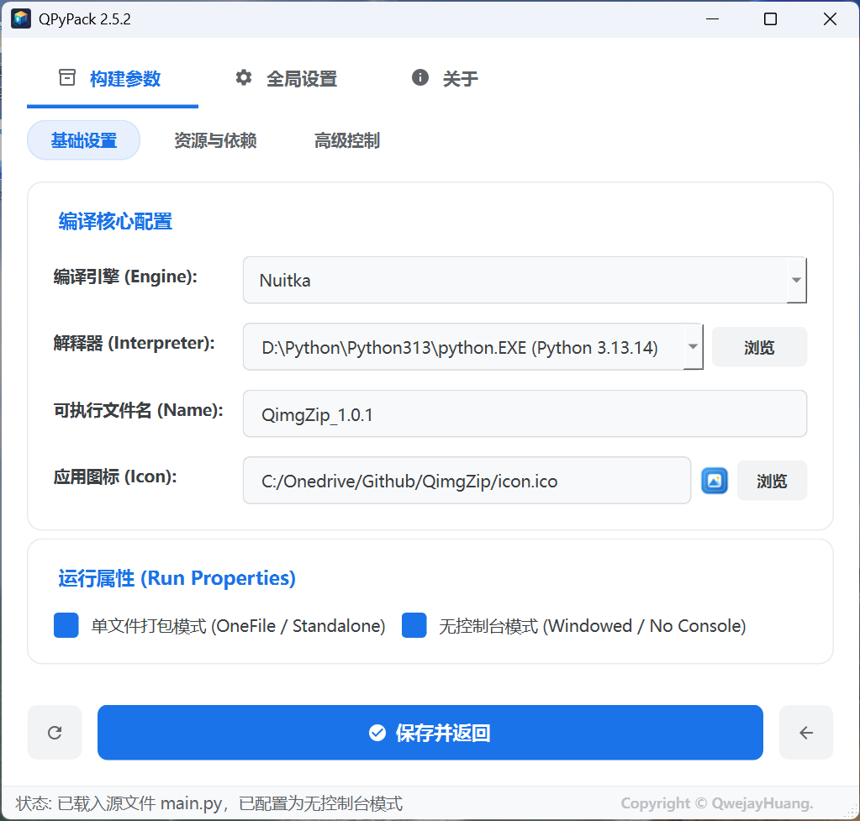860x821 pixels.
Task: Switch to 资源与依赖 sub-tab
Action: pyautogui.click(x=215, y=140)
